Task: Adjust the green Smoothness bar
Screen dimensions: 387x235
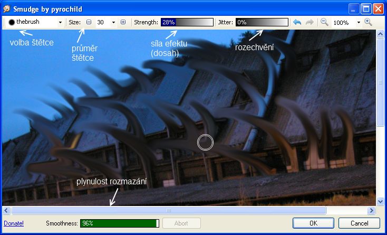Action: 119,223
